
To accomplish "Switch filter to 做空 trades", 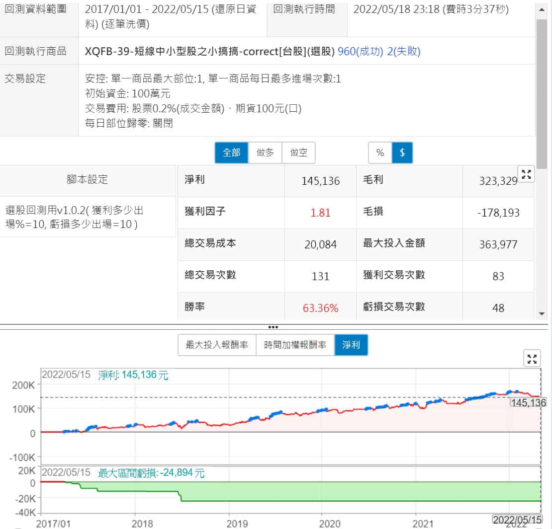I will click(x=298, y=153).
